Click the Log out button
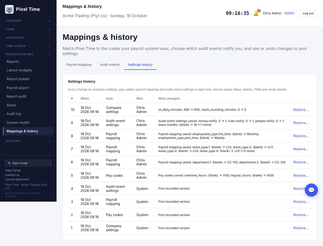The image size is (323, 246). coord(308,13)
